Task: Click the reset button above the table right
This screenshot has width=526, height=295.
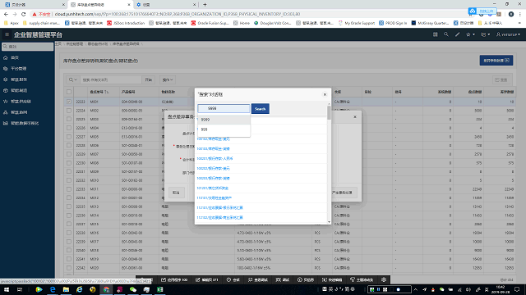Action: (501, 80)
